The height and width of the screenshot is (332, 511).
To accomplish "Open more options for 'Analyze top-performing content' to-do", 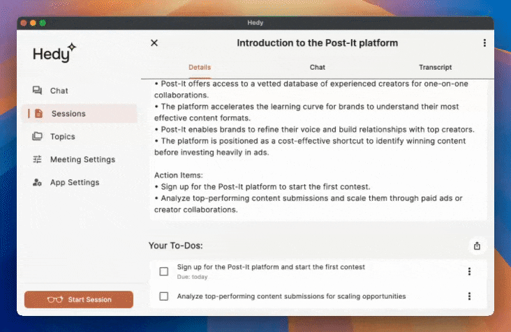I will 469,296.
